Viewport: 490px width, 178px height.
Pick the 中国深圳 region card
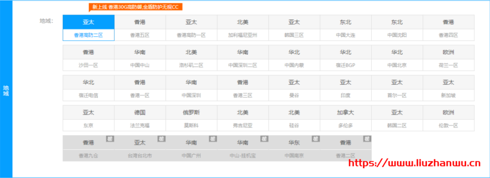(191, 88)
